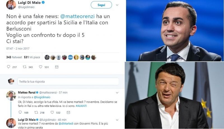Click the 'Twitta la tua risposta' reply field
Screen dimensions: 224x129
click(68, 81)
